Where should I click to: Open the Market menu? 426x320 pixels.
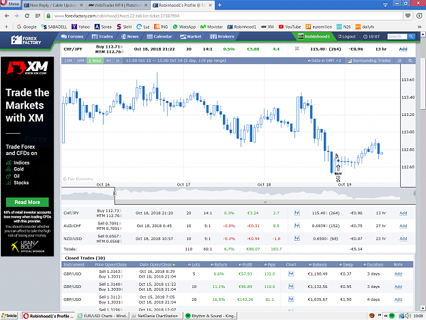(x=191, y=36)
